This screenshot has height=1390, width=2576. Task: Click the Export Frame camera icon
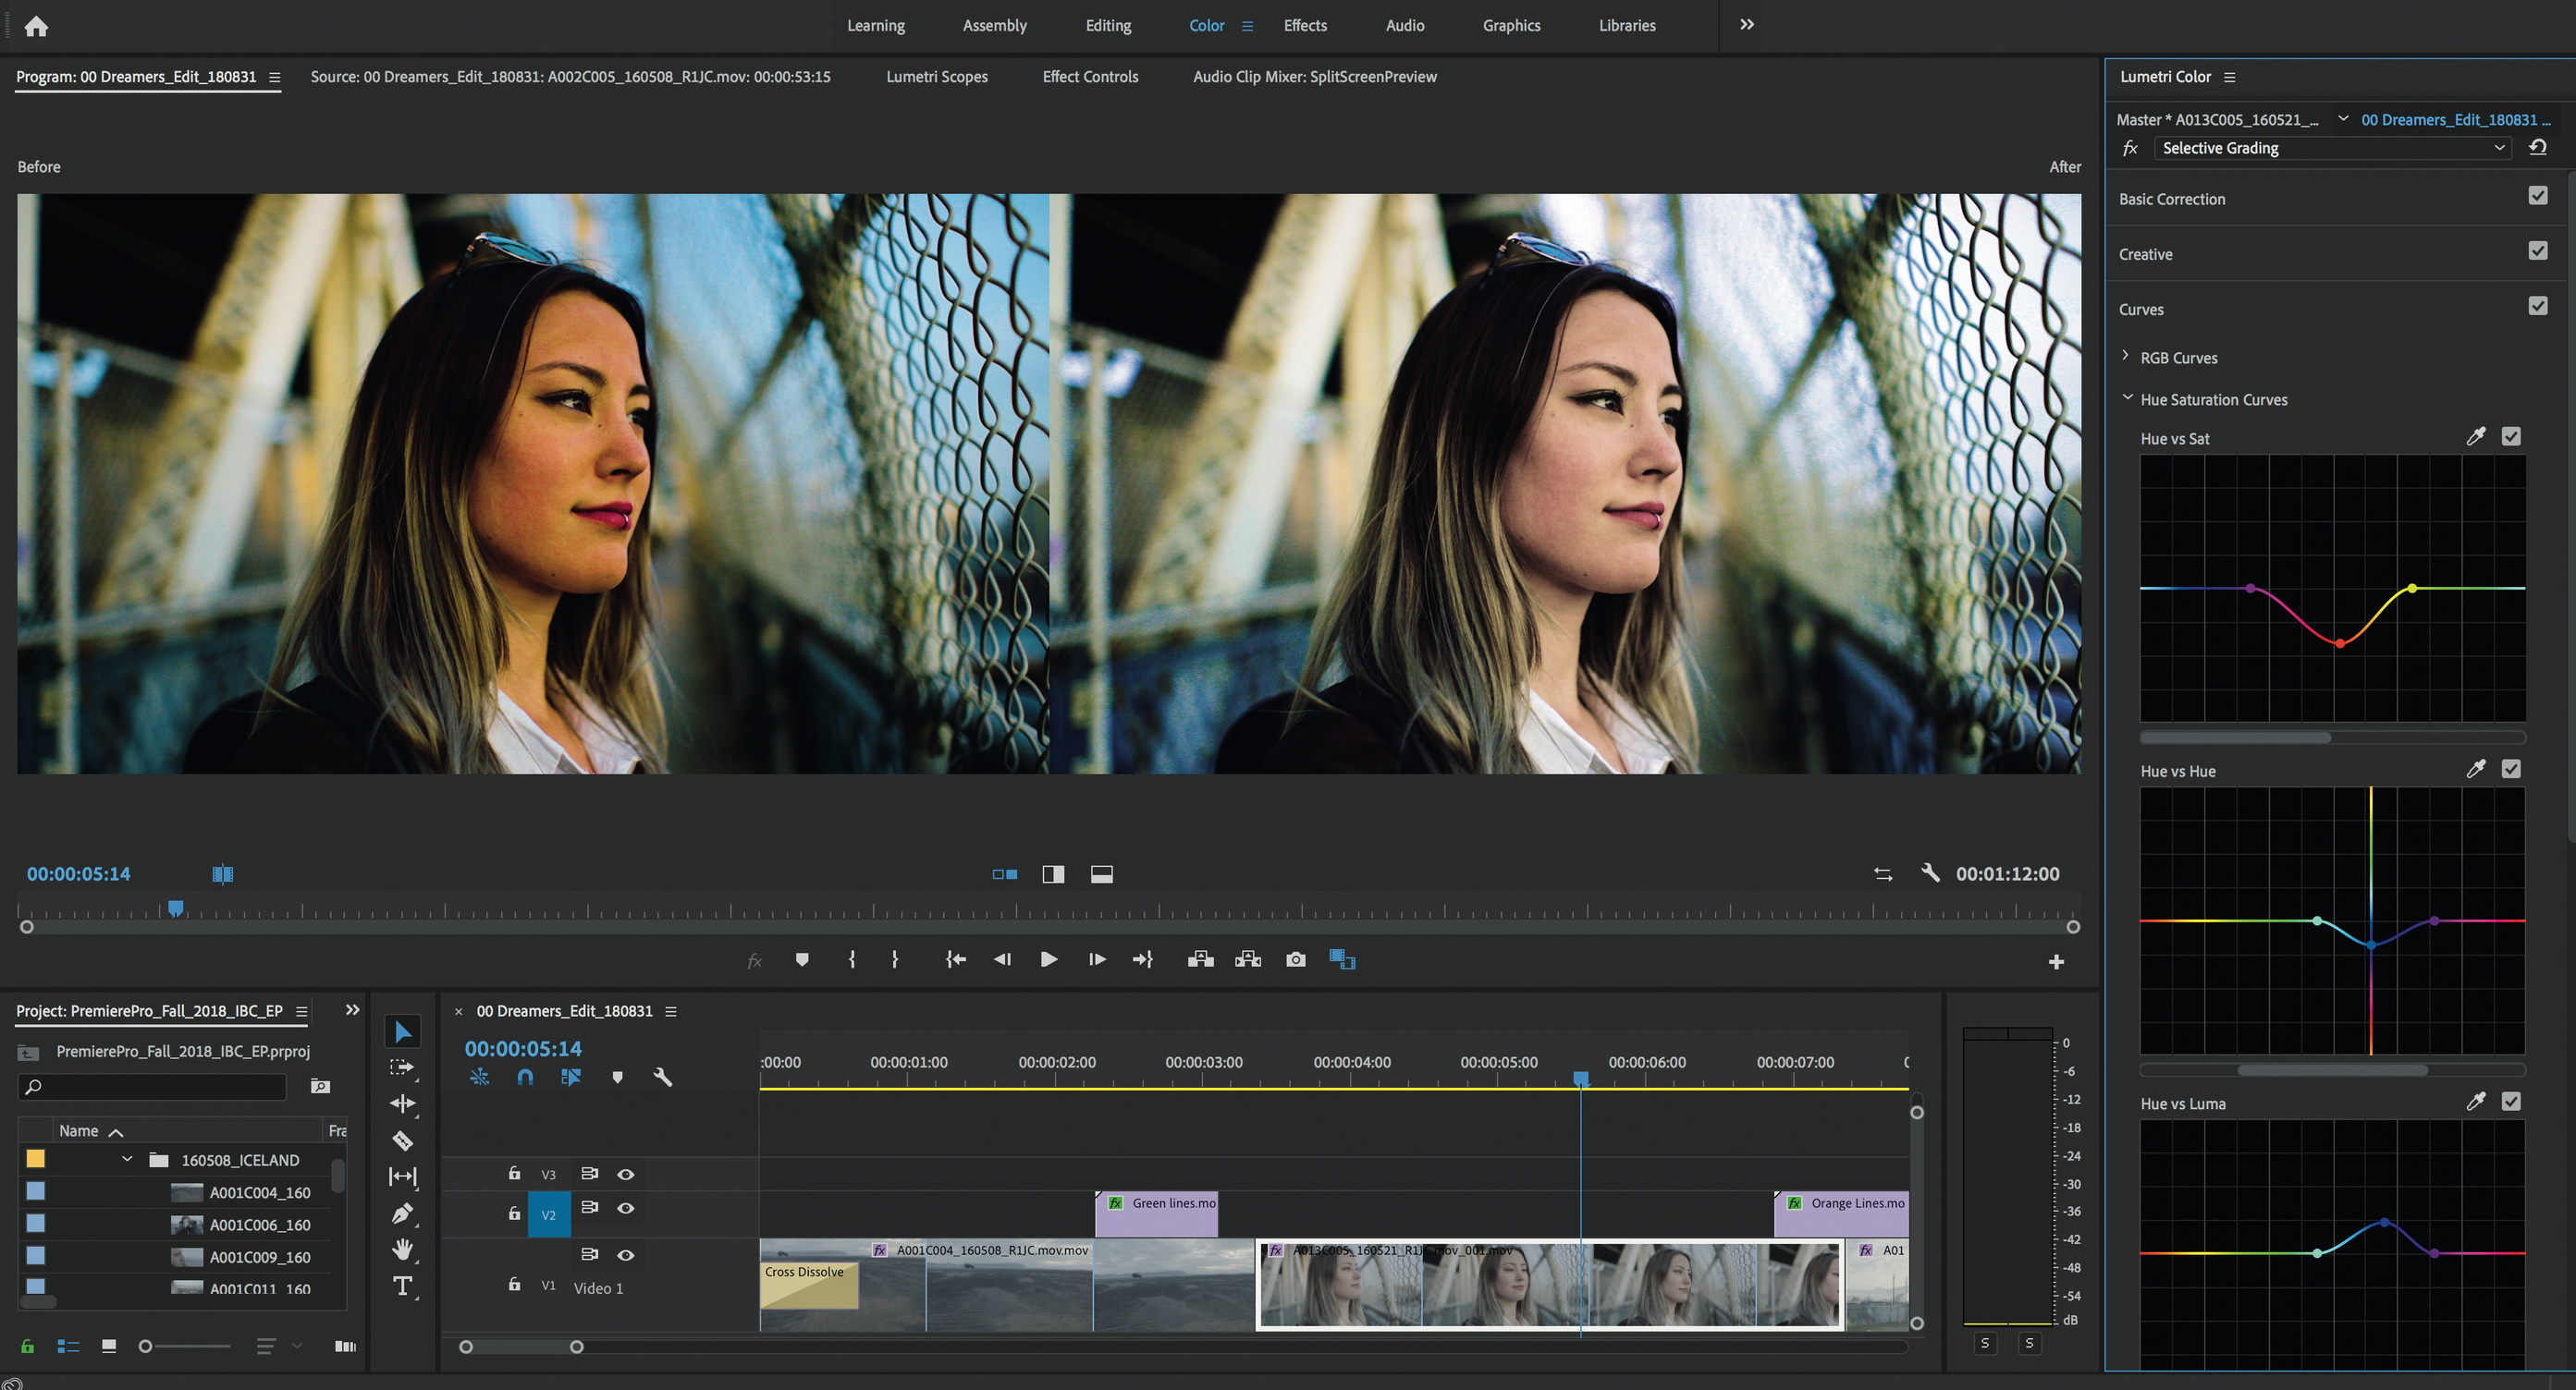1295,959
